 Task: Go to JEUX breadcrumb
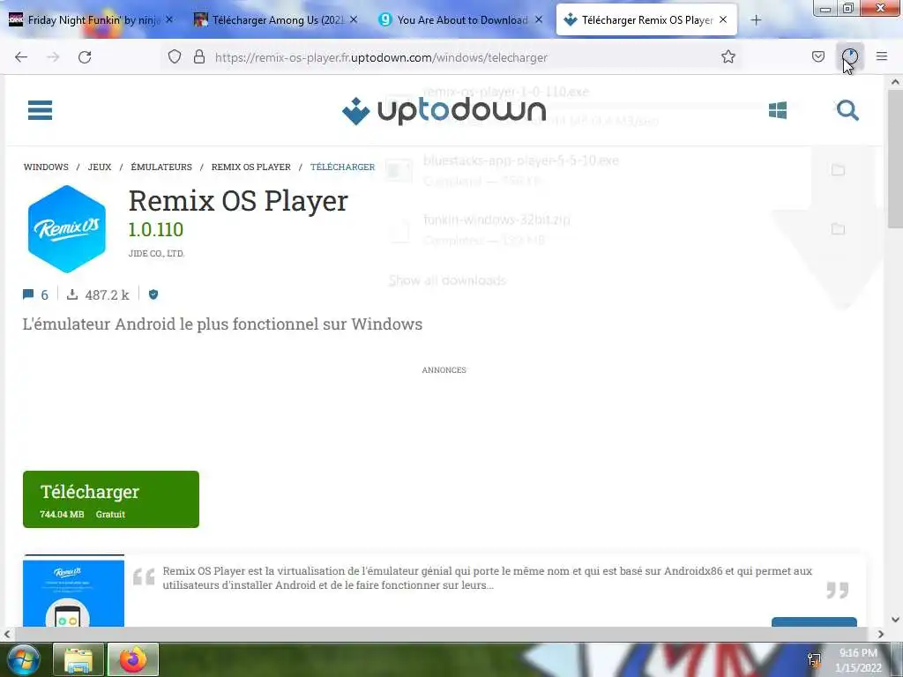coord(100,167)
